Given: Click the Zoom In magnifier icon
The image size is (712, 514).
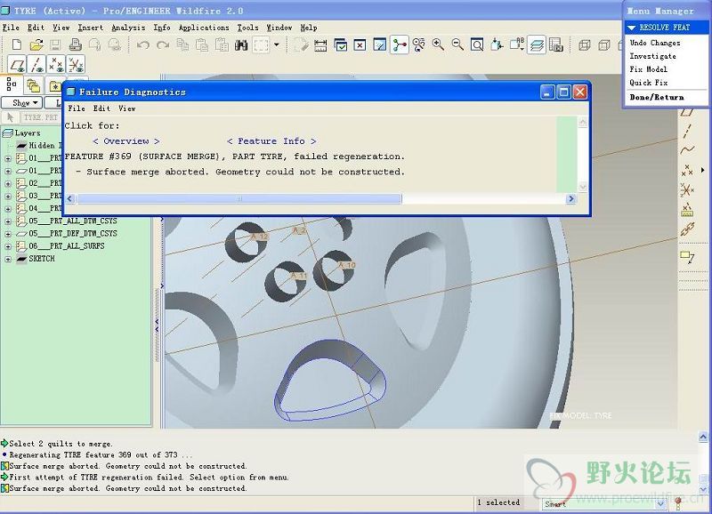Looking at the screenshot, I should point(438,44).
